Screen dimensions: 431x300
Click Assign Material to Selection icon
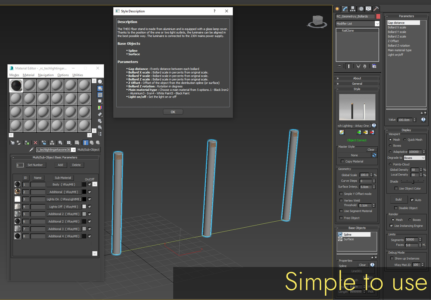click(x=27, y=143)
